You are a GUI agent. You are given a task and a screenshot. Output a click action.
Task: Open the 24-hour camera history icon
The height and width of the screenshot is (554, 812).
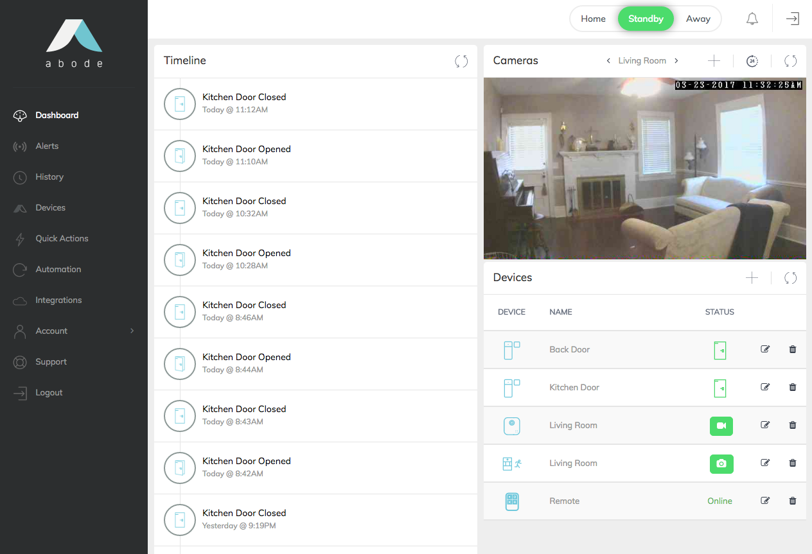point(752,61)
